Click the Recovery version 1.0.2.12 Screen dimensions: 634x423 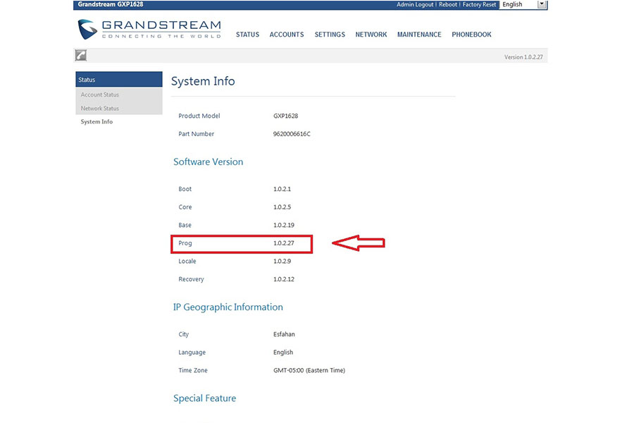pos(283,279)
